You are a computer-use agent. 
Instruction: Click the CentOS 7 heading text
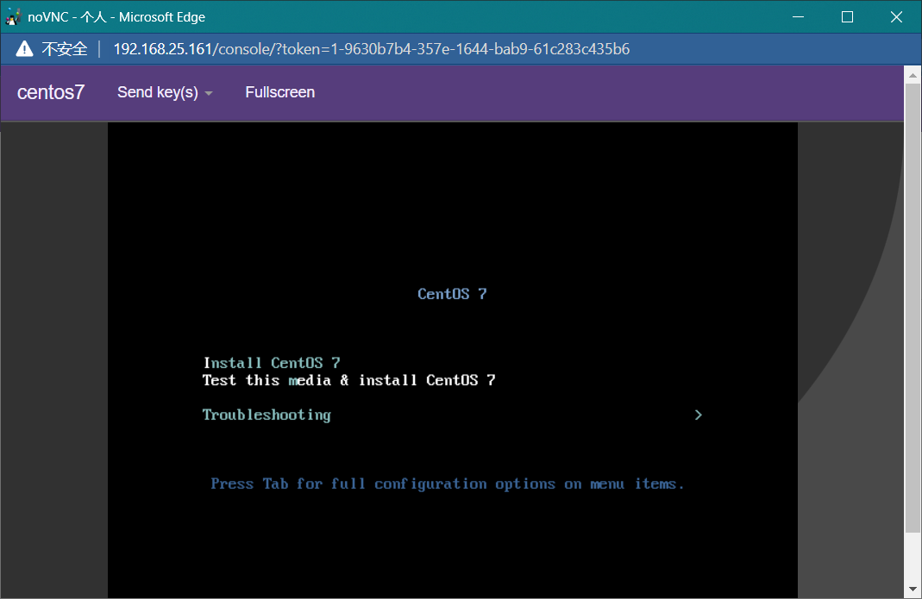(x=452, y=294)
